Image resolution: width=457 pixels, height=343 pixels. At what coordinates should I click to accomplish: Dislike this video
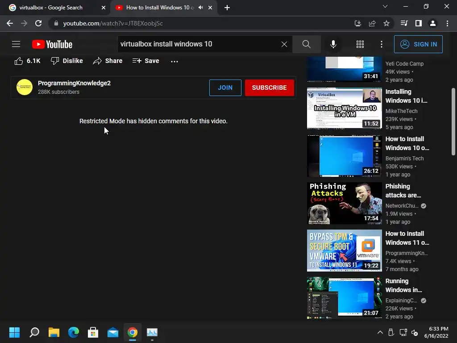click(x=67, y=61)
